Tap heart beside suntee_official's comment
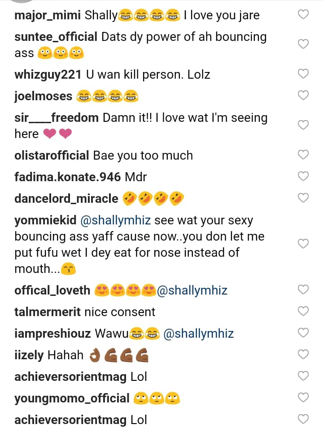The height and width of the screenshot is (429, 323). tap(304, 44)
